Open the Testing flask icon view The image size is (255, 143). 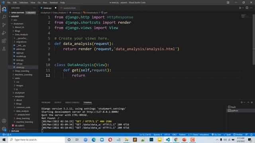click(4, 48)
